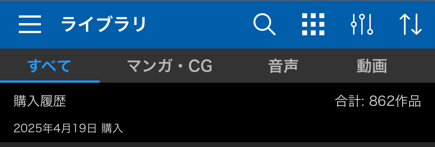
Task: Select the すべて tab
Action: click(x=50, y=66)
